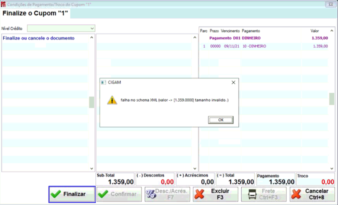
Task: Click OK in the CIGAM error dialog
Action: (x=221, y=120)
